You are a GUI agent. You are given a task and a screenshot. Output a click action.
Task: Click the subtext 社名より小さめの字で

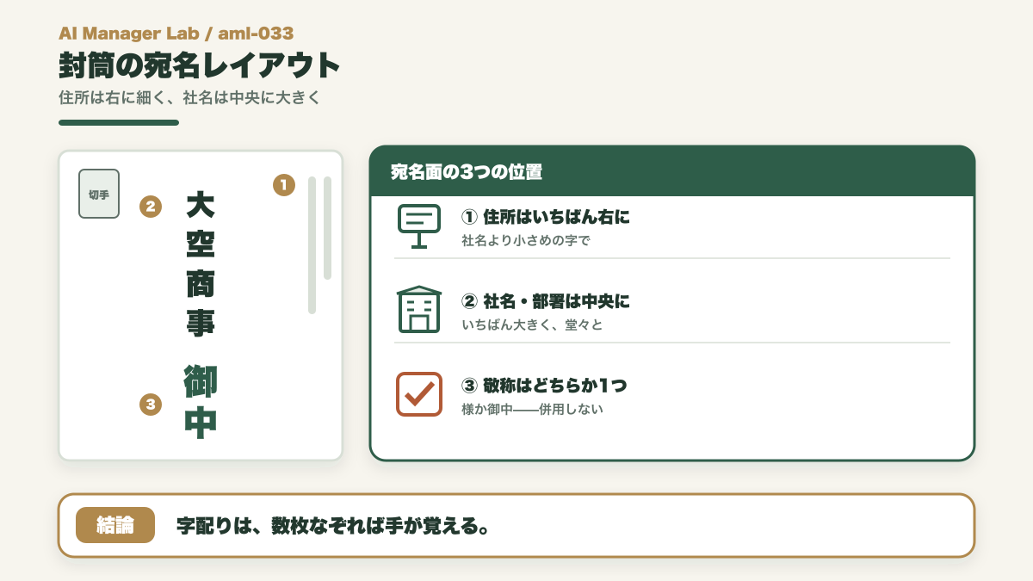pos(526,241)
